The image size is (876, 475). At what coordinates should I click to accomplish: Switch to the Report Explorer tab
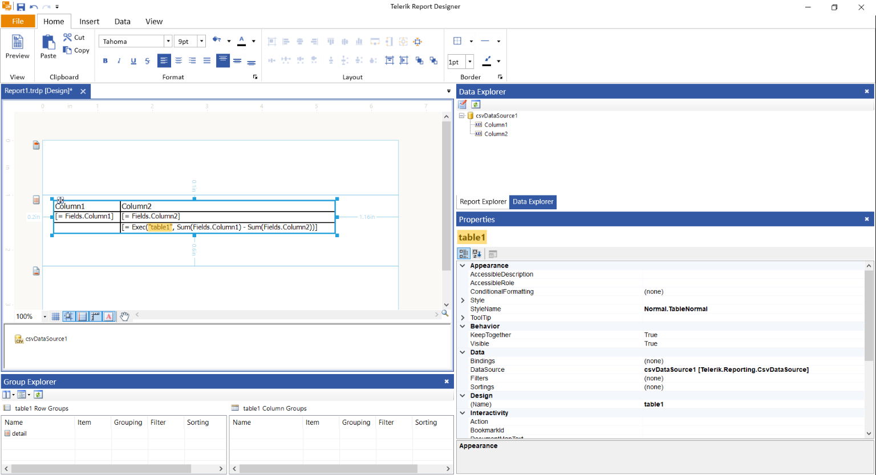(482, 202)
